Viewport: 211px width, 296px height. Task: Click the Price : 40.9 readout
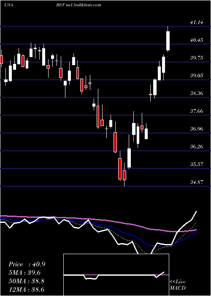click(x=27, y=264)
